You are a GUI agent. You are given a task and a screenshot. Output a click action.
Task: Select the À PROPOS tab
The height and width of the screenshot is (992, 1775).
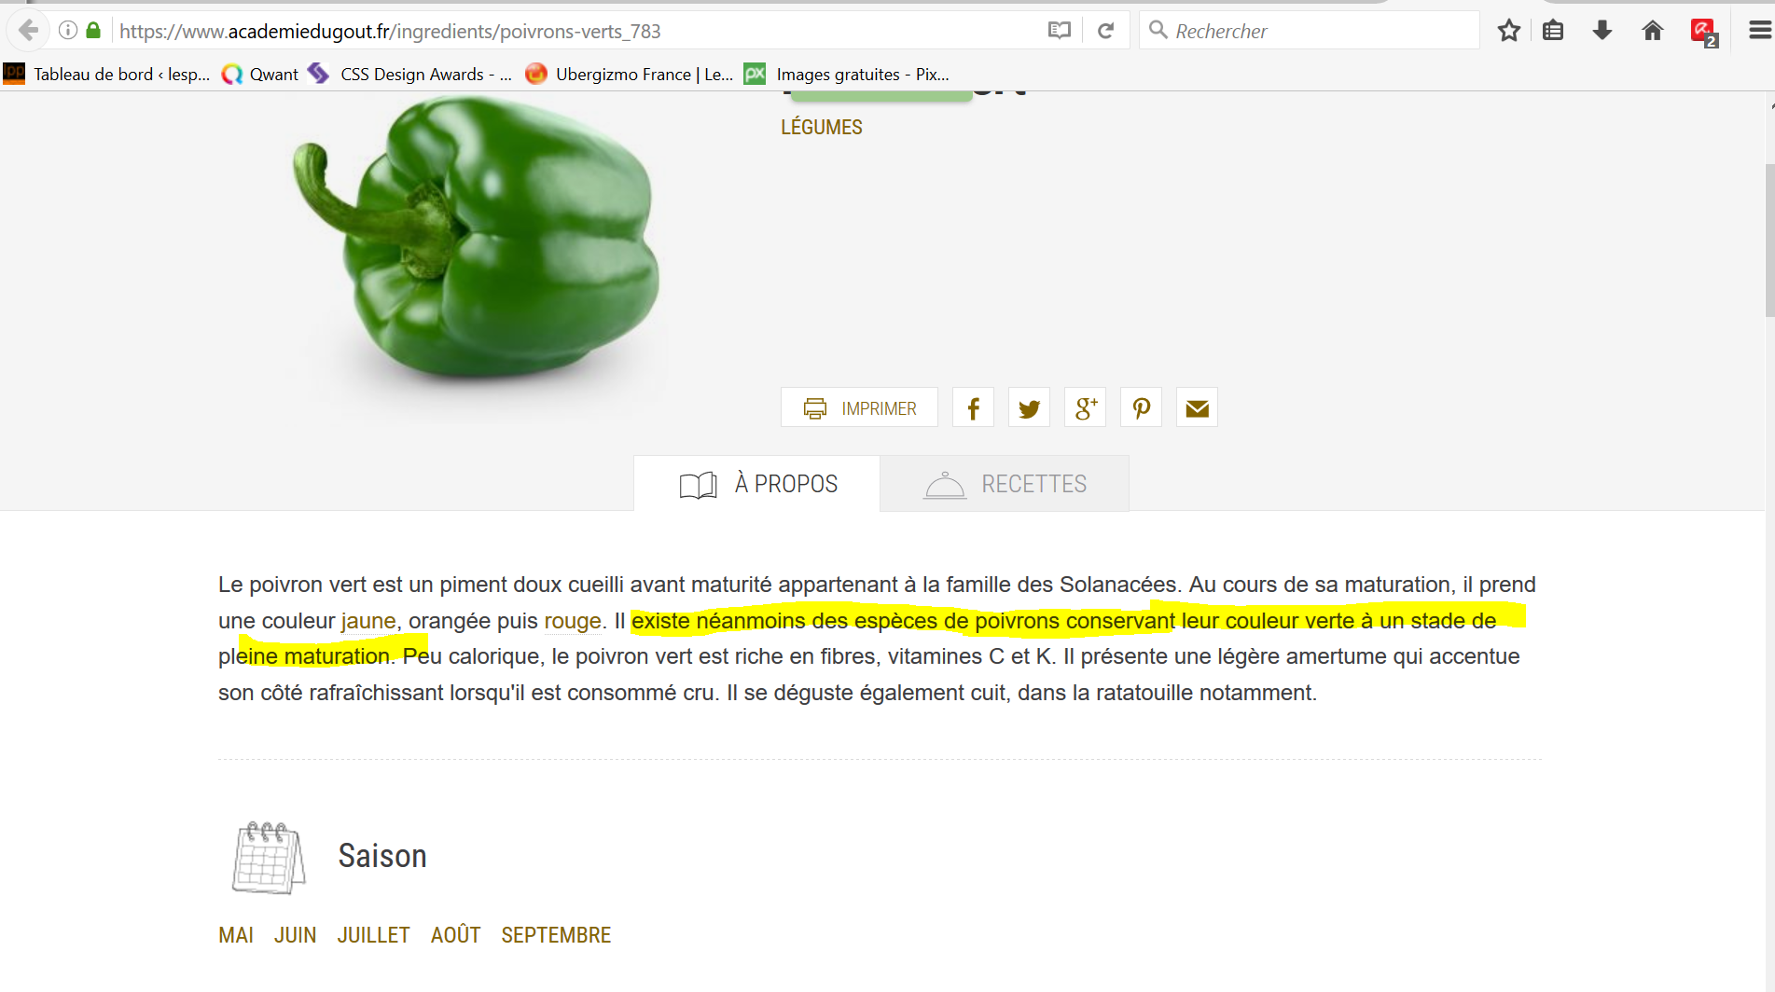[756, 484]
